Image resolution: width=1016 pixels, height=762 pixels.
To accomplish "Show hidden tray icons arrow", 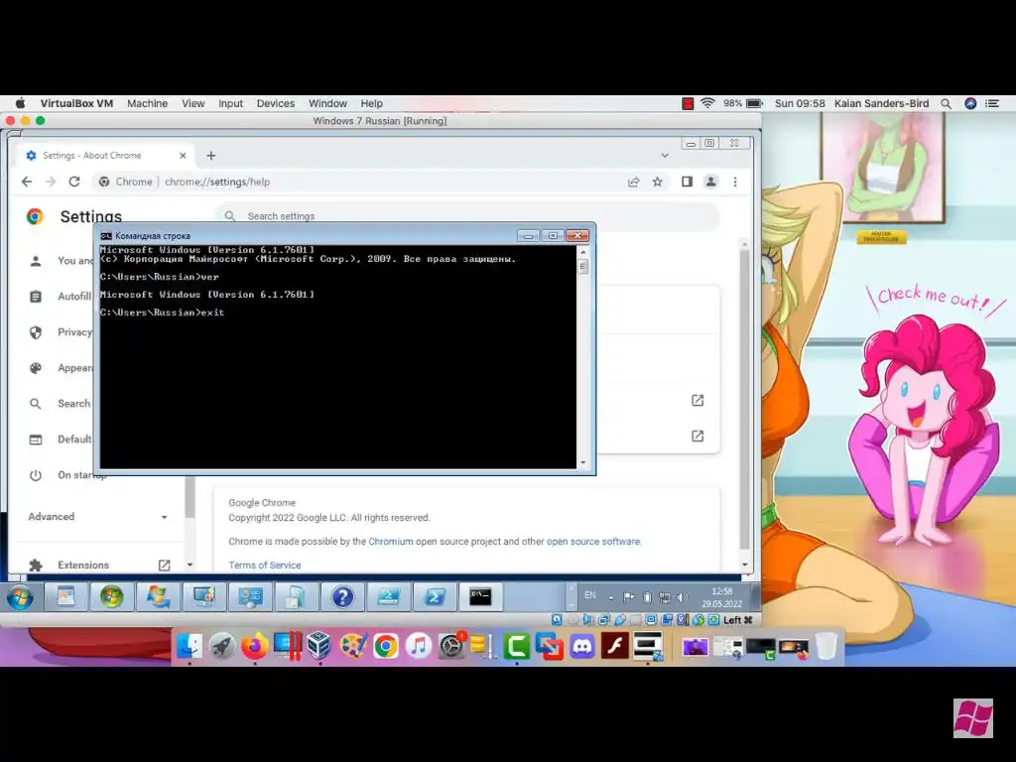I will coord(610,597).
